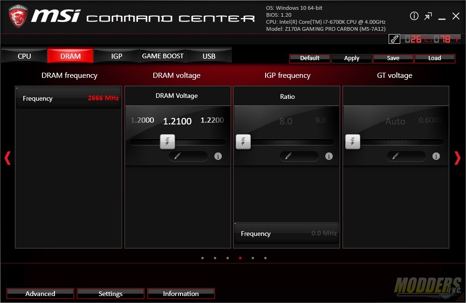Click the MSI dragon shield logo
This screenshot has height=303, width=466.
[x=18, y=16]
